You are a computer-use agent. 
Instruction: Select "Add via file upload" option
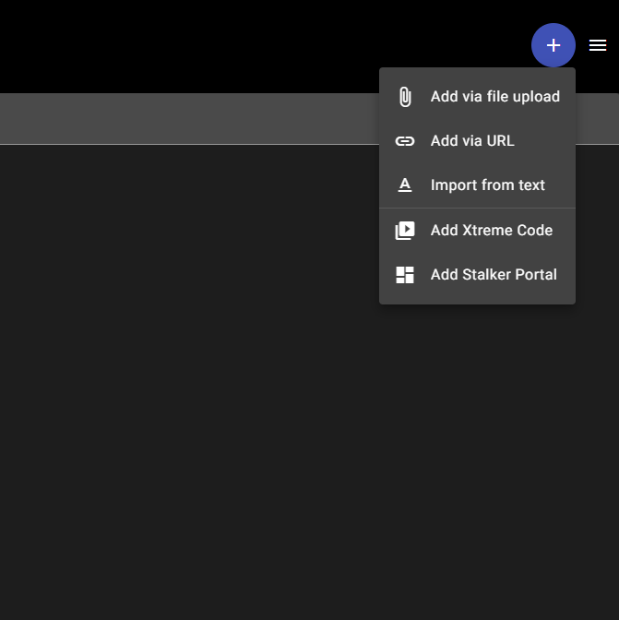pos(494,97)
